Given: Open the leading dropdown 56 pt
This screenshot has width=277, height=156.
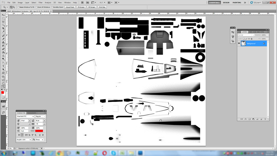Looking at the screenshot, I should coord(44,120).
